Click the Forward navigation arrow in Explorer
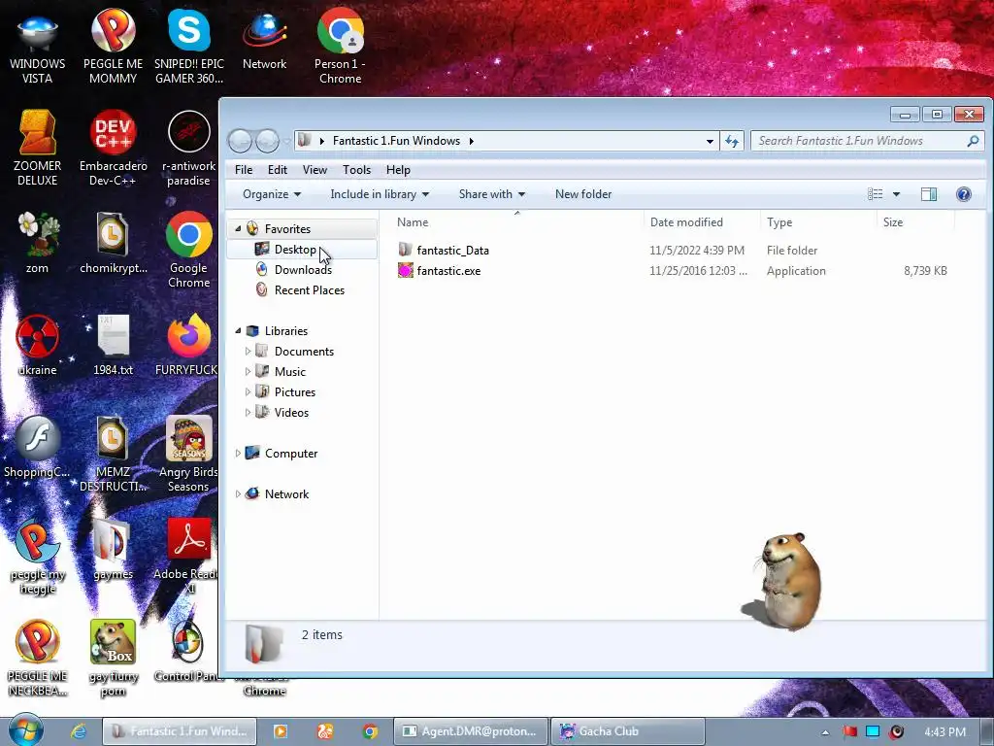The image size is (994, 746). [x=267, y=141]
